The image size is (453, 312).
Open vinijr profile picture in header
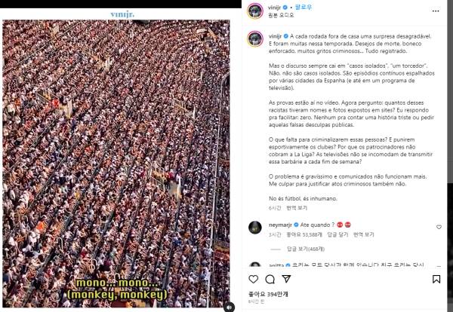click(255, 11)
